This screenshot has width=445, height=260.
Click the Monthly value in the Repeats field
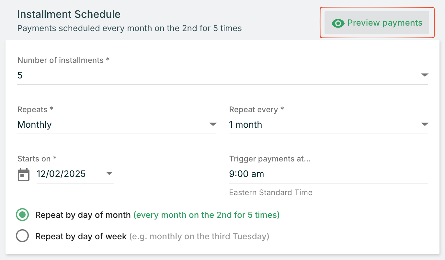[x=35, y=125]
